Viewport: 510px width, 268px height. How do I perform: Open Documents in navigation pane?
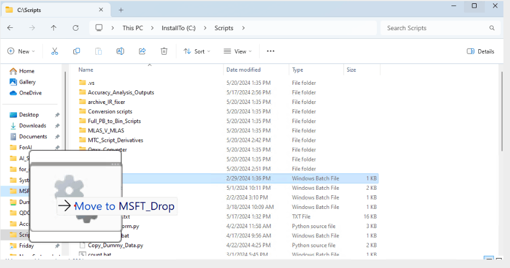click(33, 137)
